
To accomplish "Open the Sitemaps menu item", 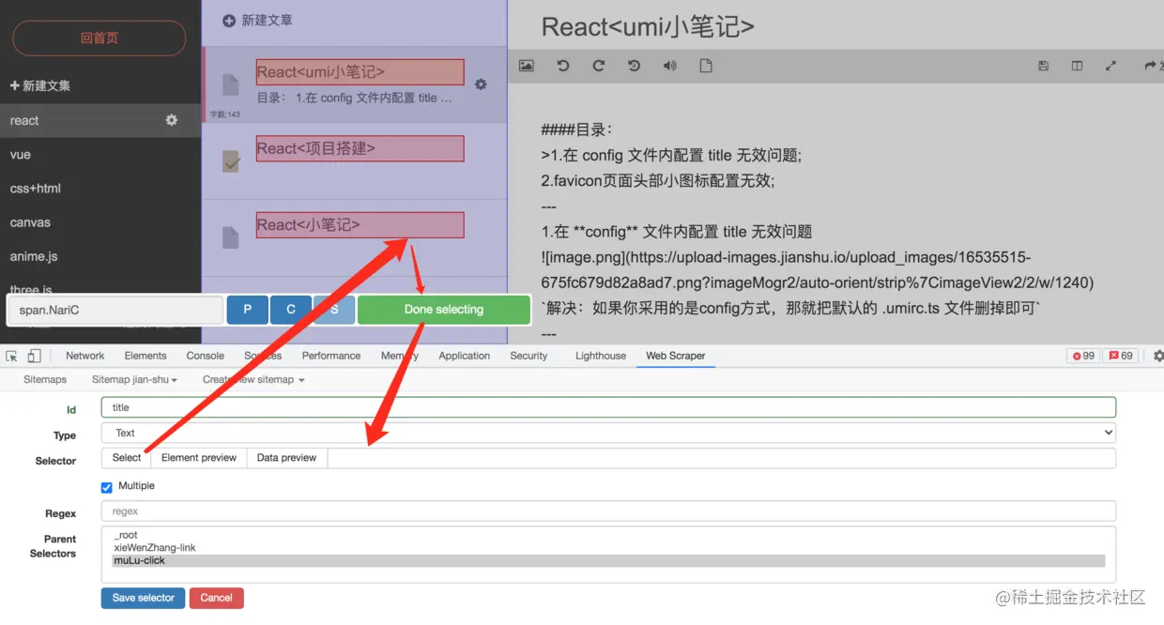I will (45, 379).
